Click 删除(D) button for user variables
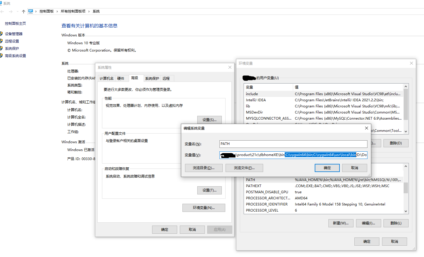 tap(396, 143)
